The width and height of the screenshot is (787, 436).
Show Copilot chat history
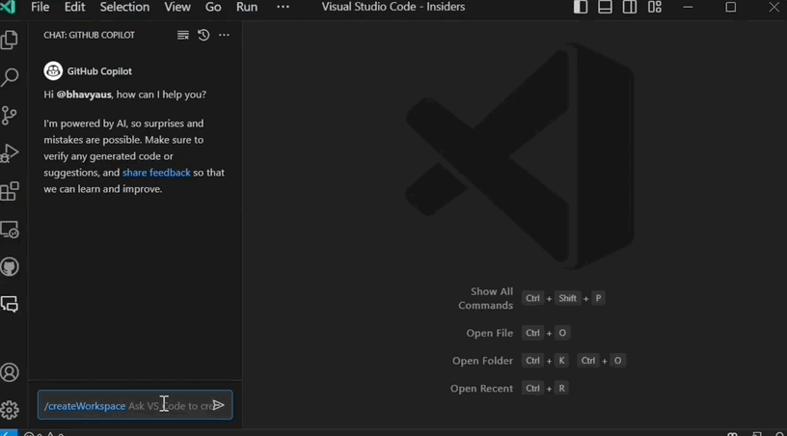[x=204, y=35]
